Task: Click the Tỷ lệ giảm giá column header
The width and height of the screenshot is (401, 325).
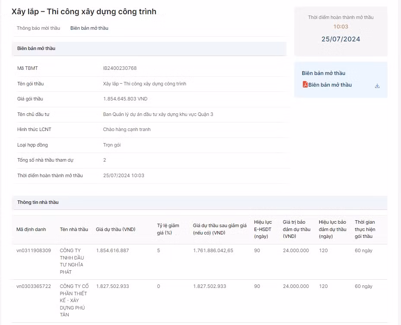Action: pos(168,229)
